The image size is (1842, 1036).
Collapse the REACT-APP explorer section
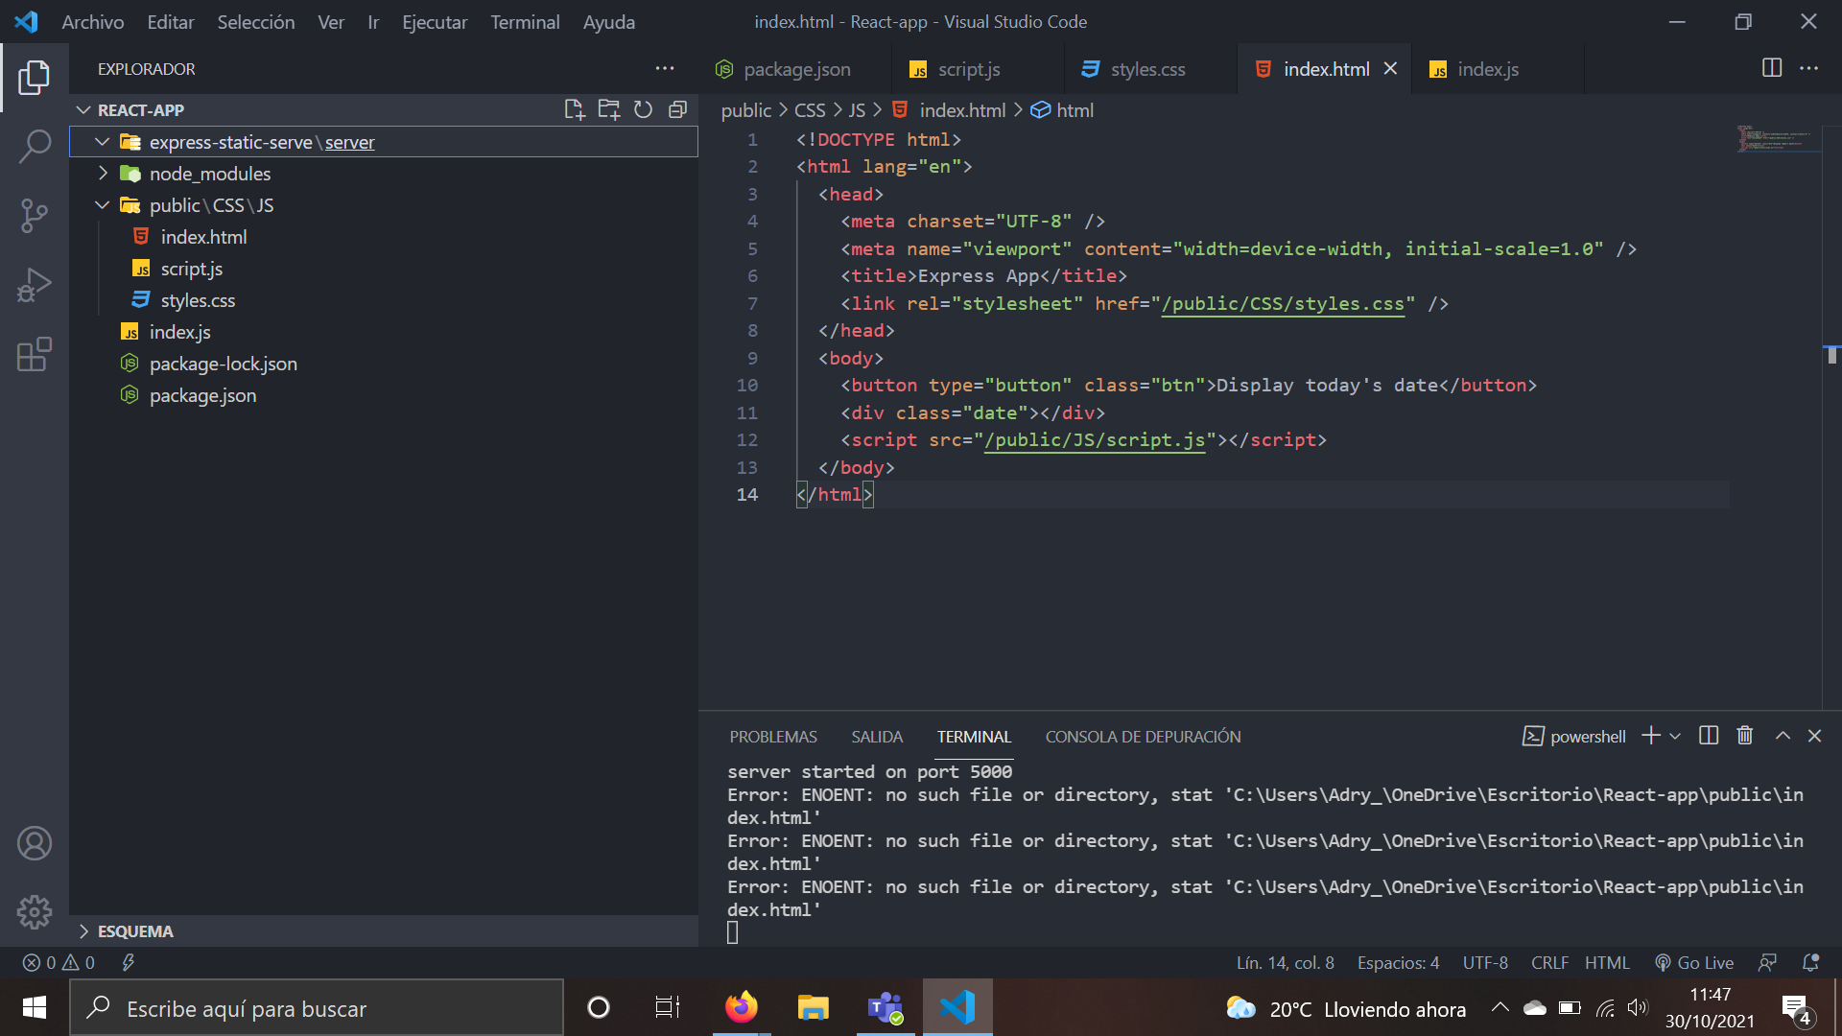[x=83, y=110]
